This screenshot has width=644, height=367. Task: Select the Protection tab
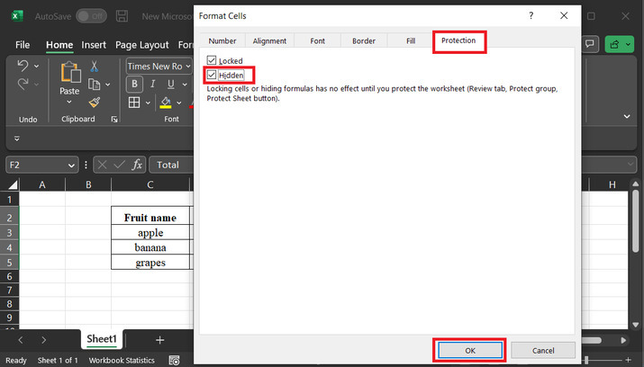coord(458,40)
